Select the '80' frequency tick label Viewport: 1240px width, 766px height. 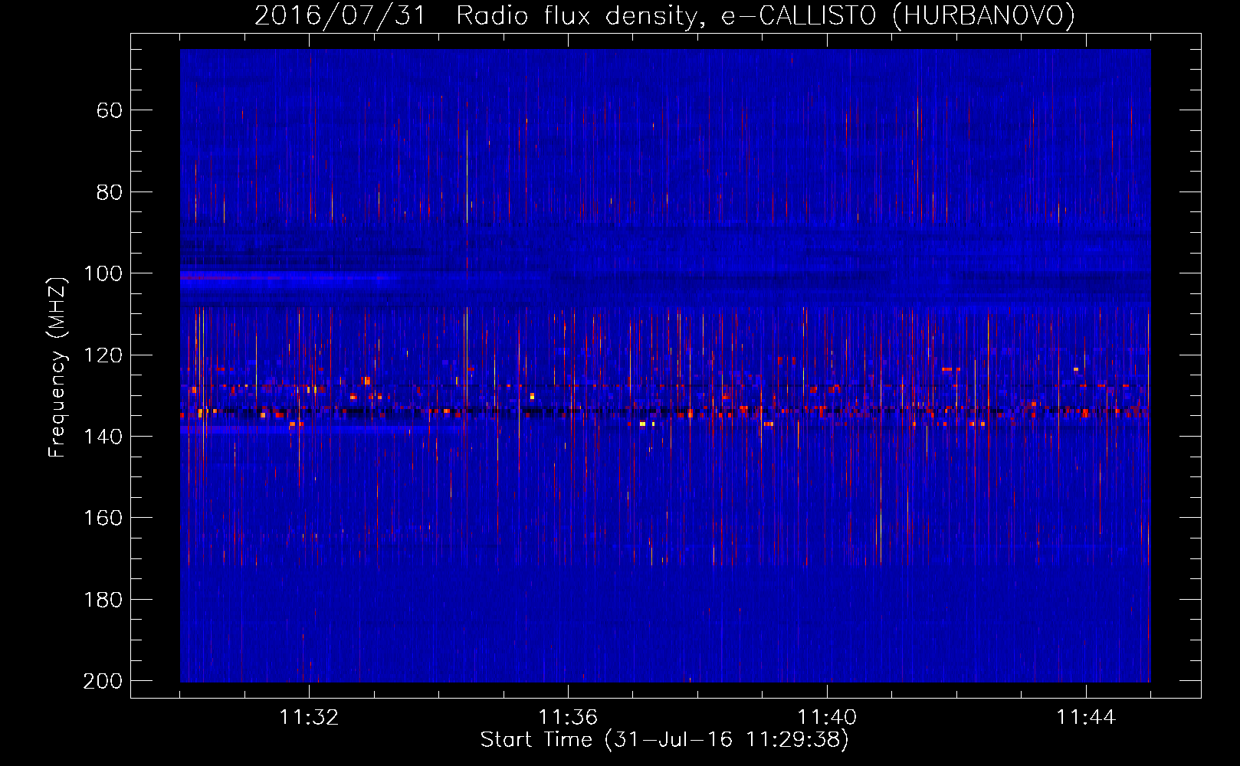pyautogui.click(x=110, y=192)
